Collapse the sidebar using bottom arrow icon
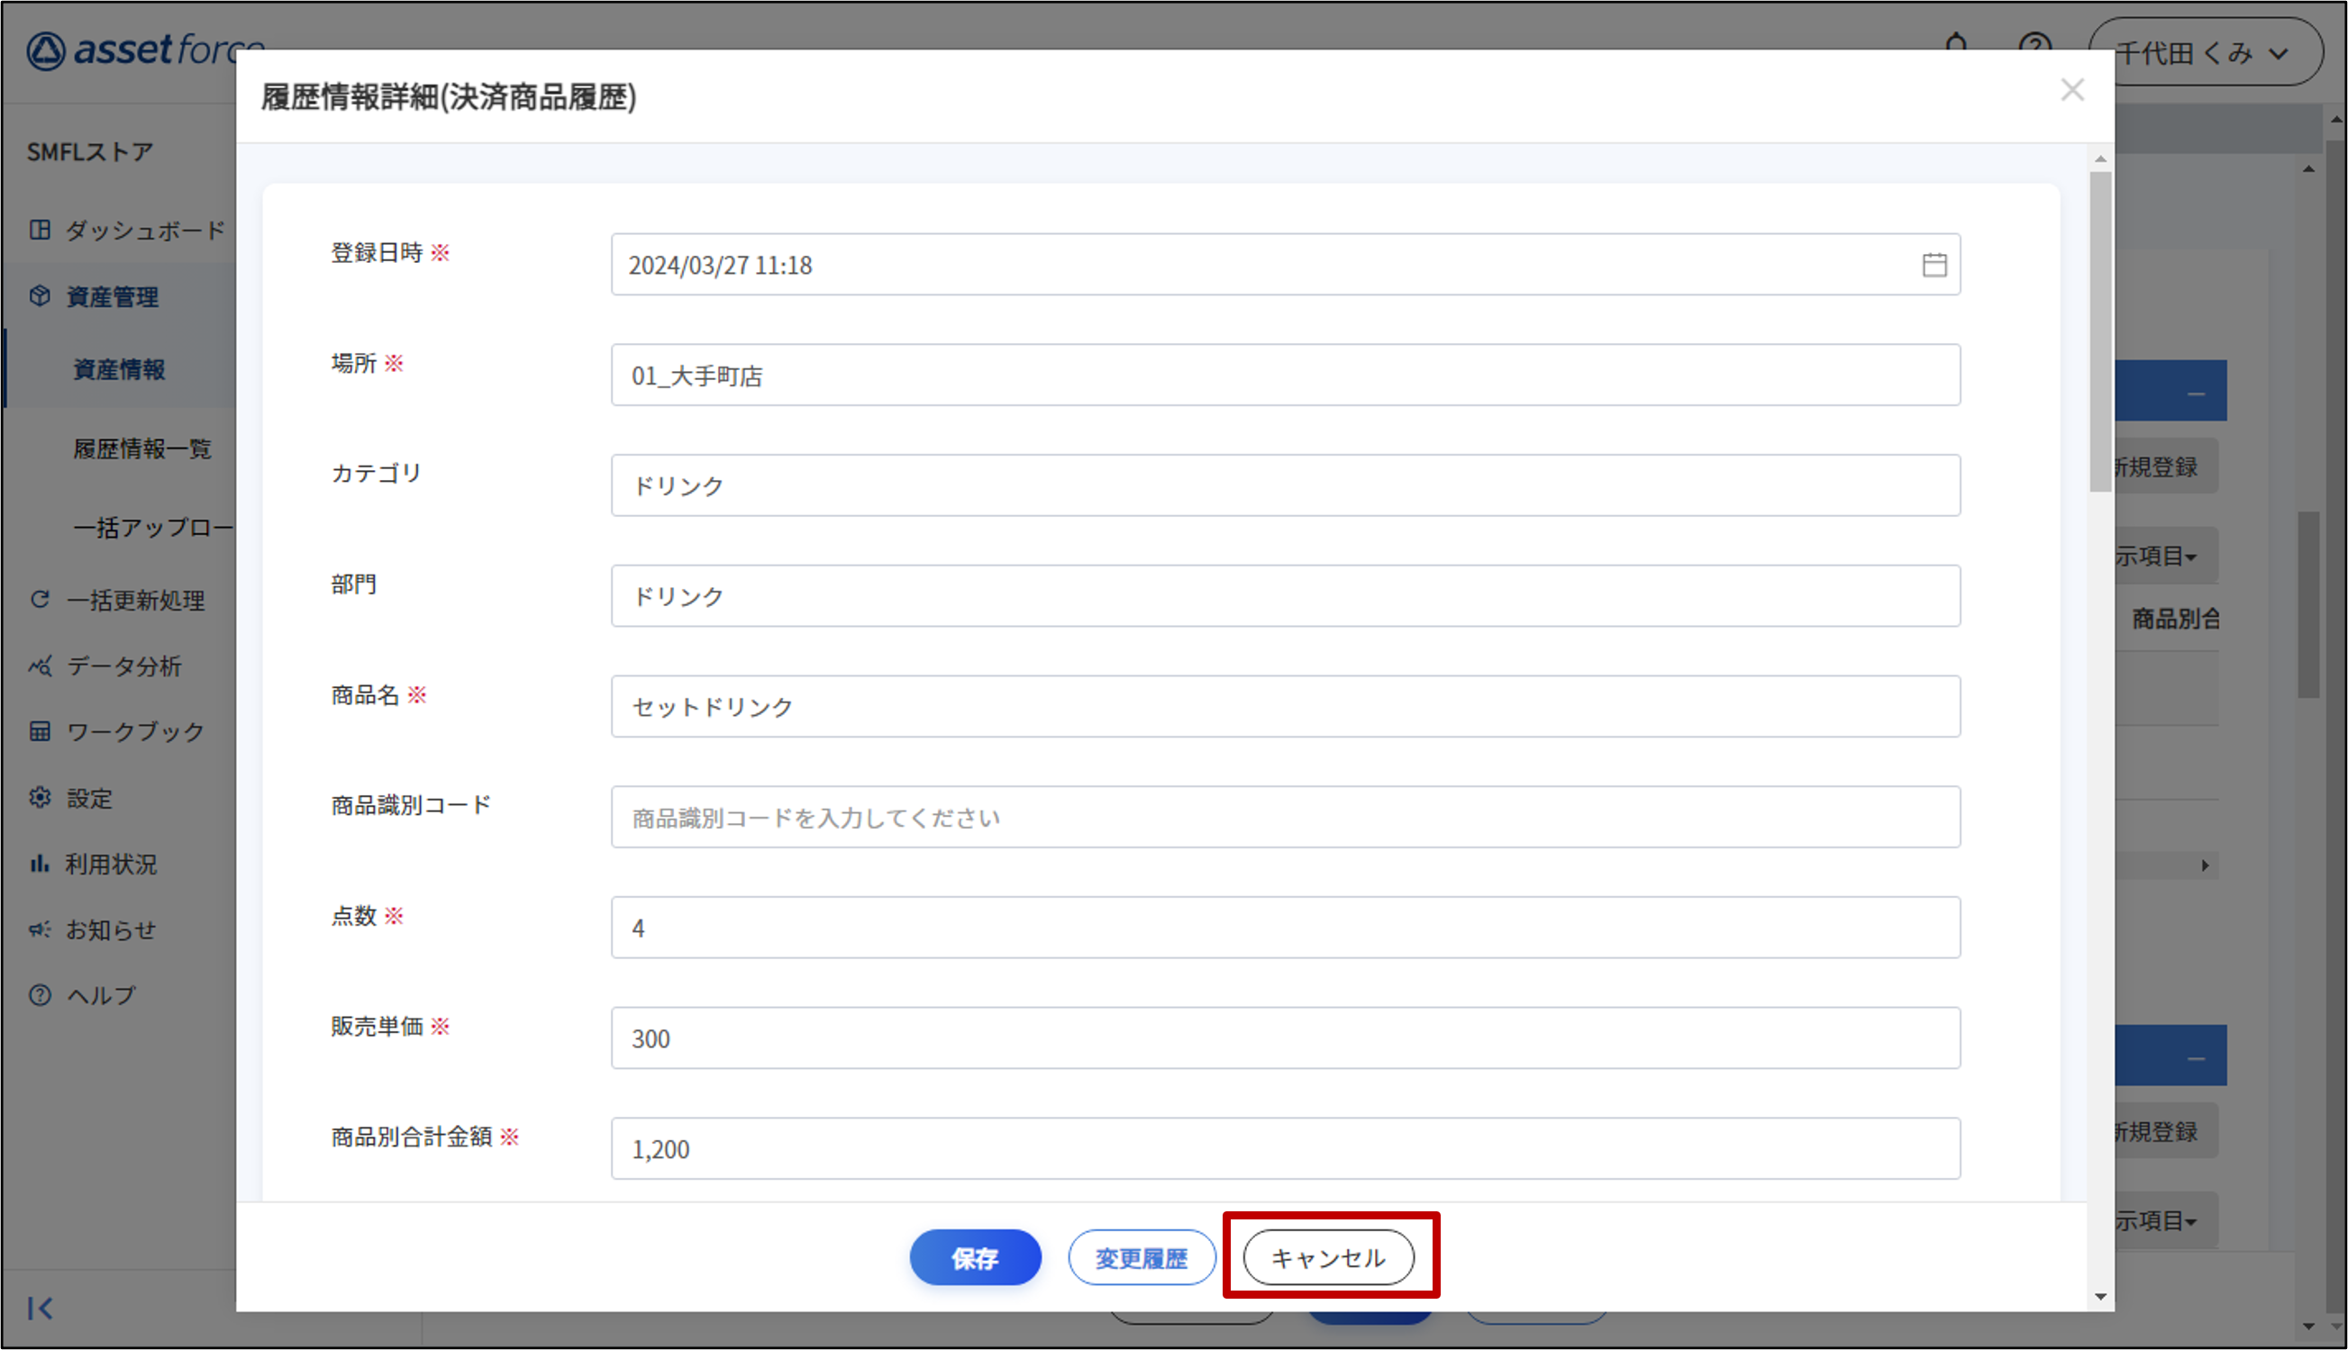 tap(40, 1308)
